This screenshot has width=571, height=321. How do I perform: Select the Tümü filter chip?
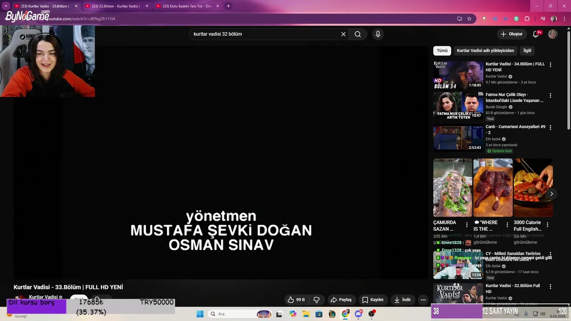click(x=442, y=51)
